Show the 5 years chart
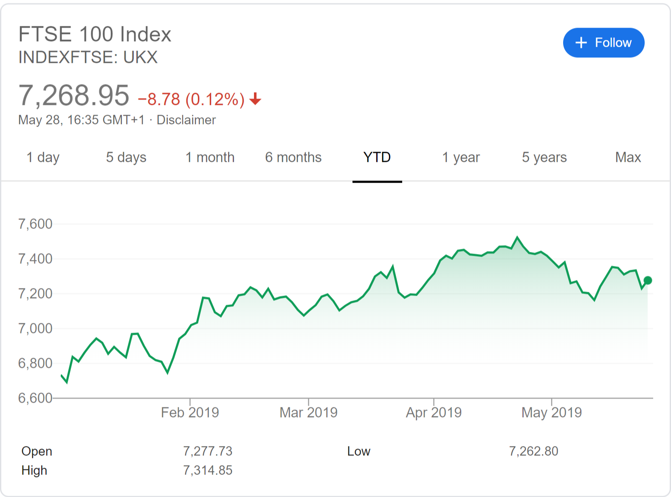Screen dimensions: 671x497 coord(544,158)
